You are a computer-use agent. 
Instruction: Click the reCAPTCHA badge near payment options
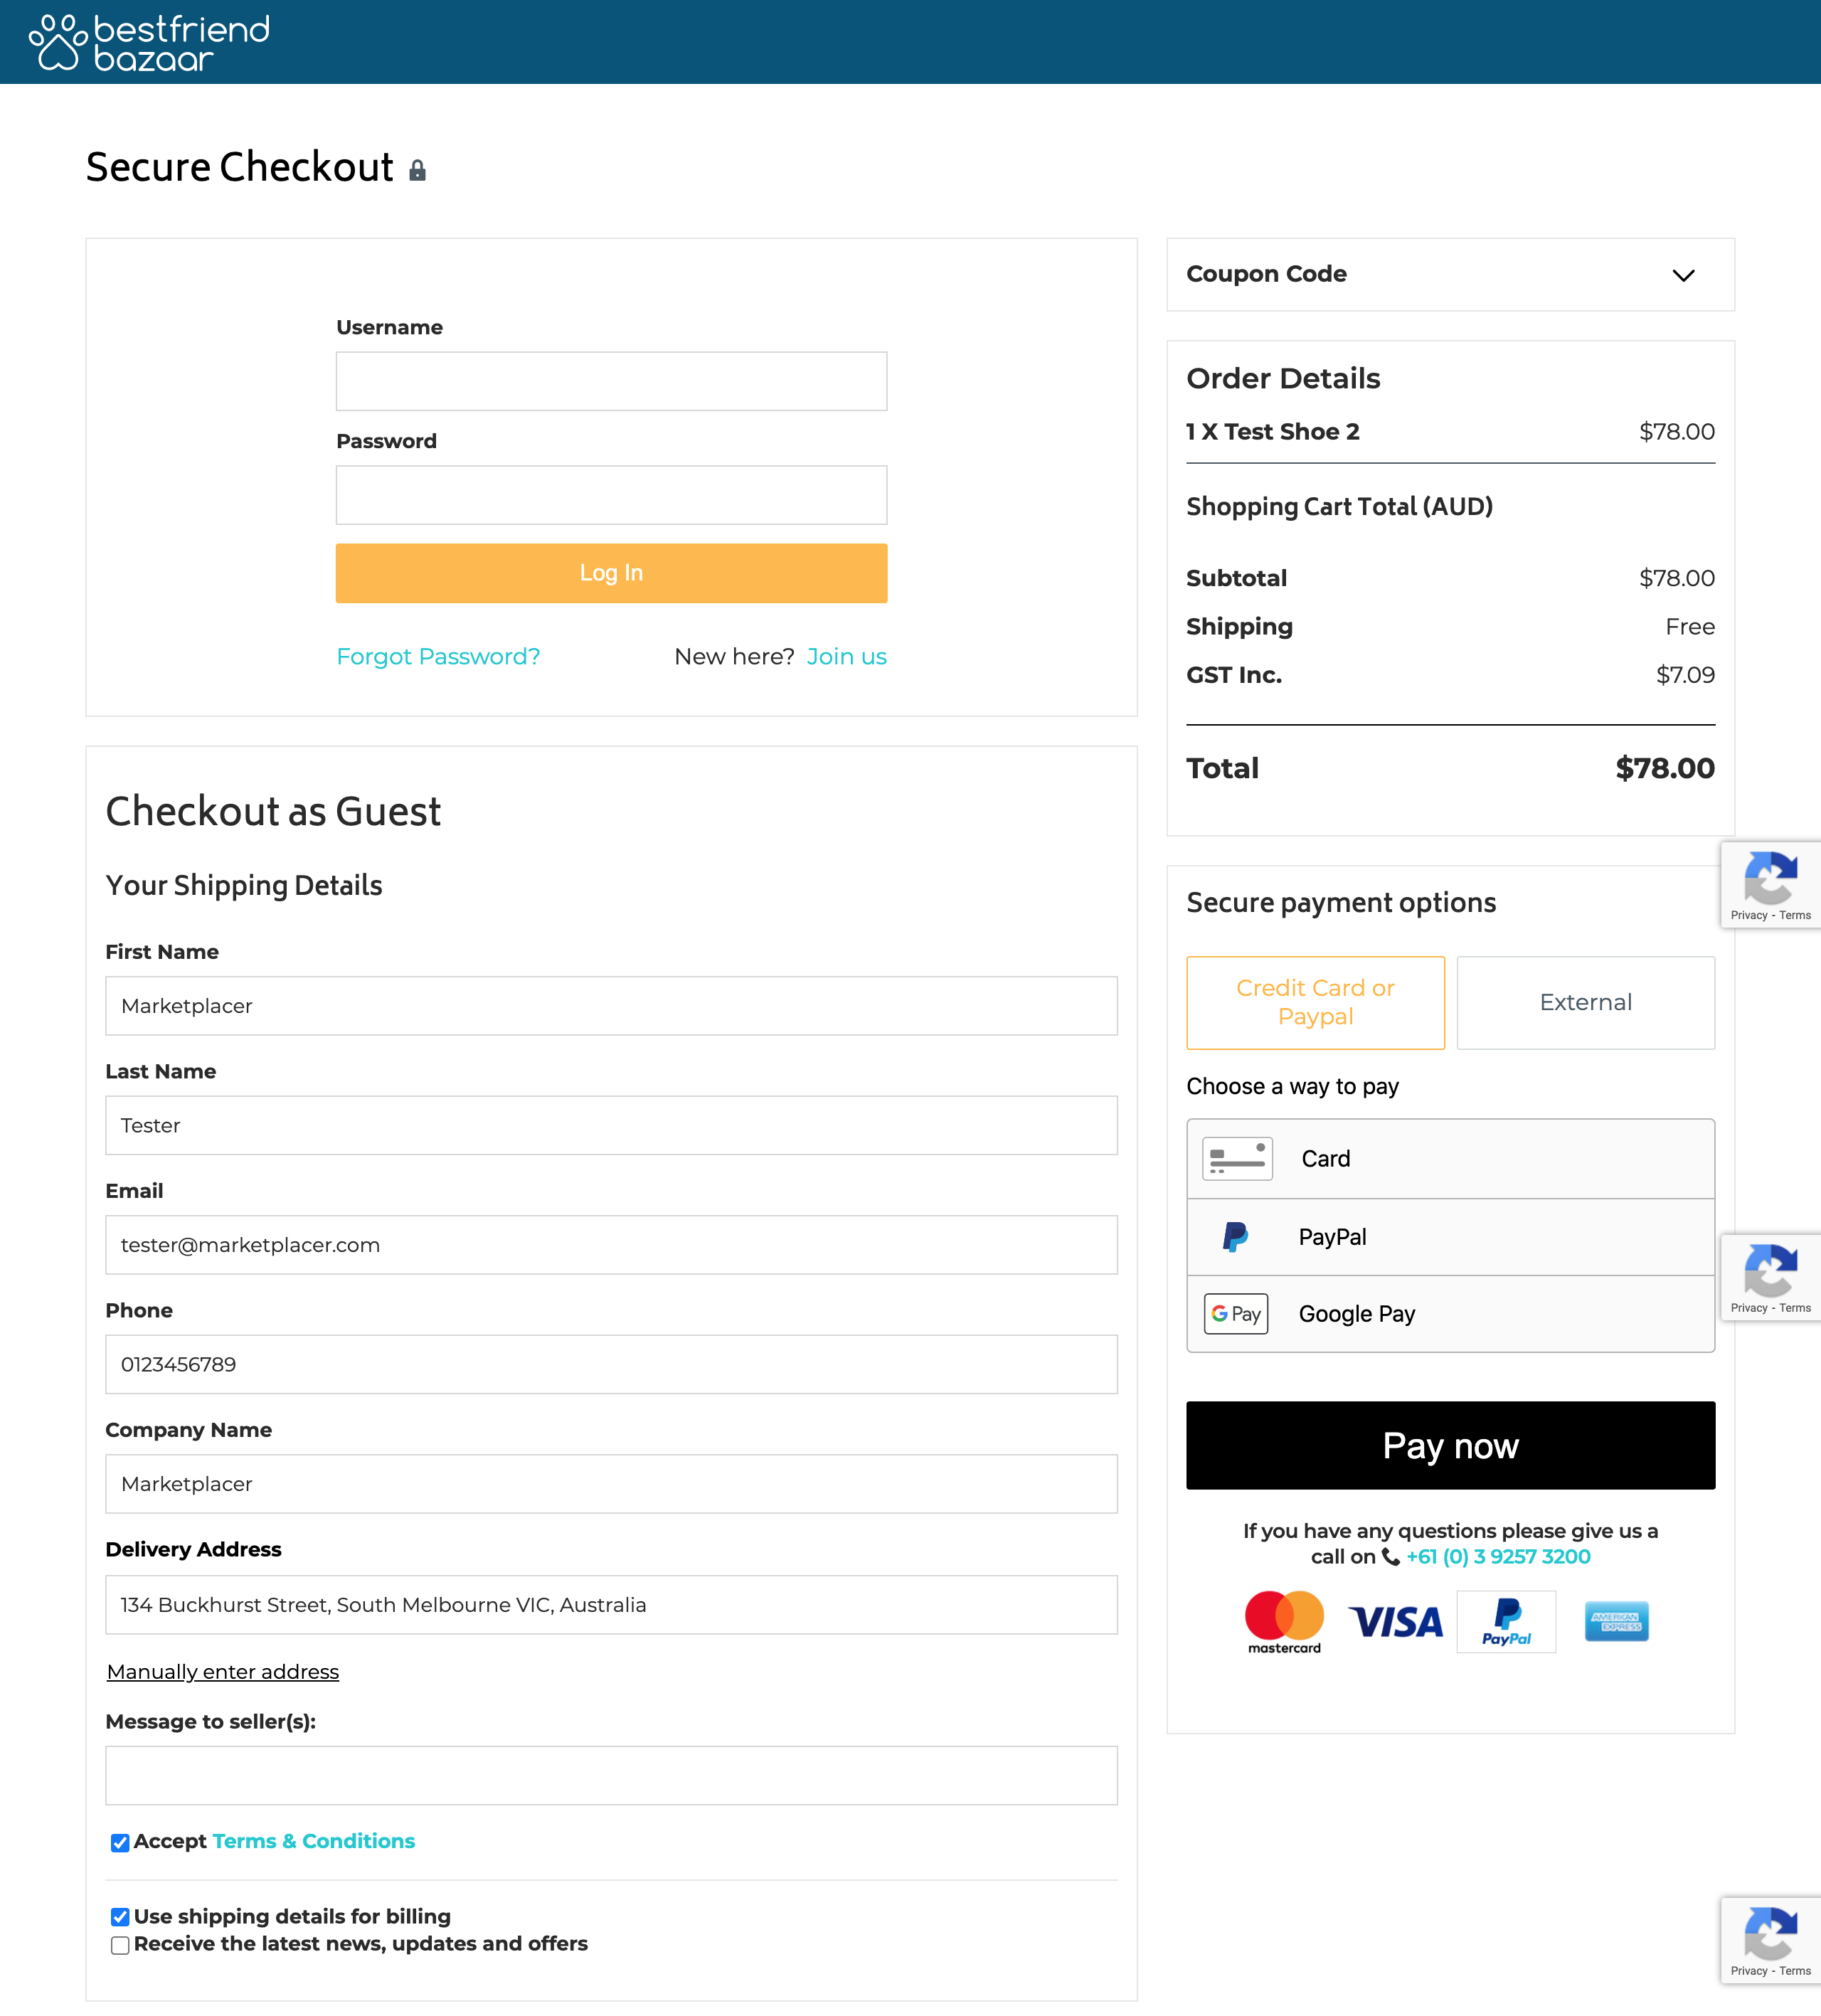pos(1770,885)
